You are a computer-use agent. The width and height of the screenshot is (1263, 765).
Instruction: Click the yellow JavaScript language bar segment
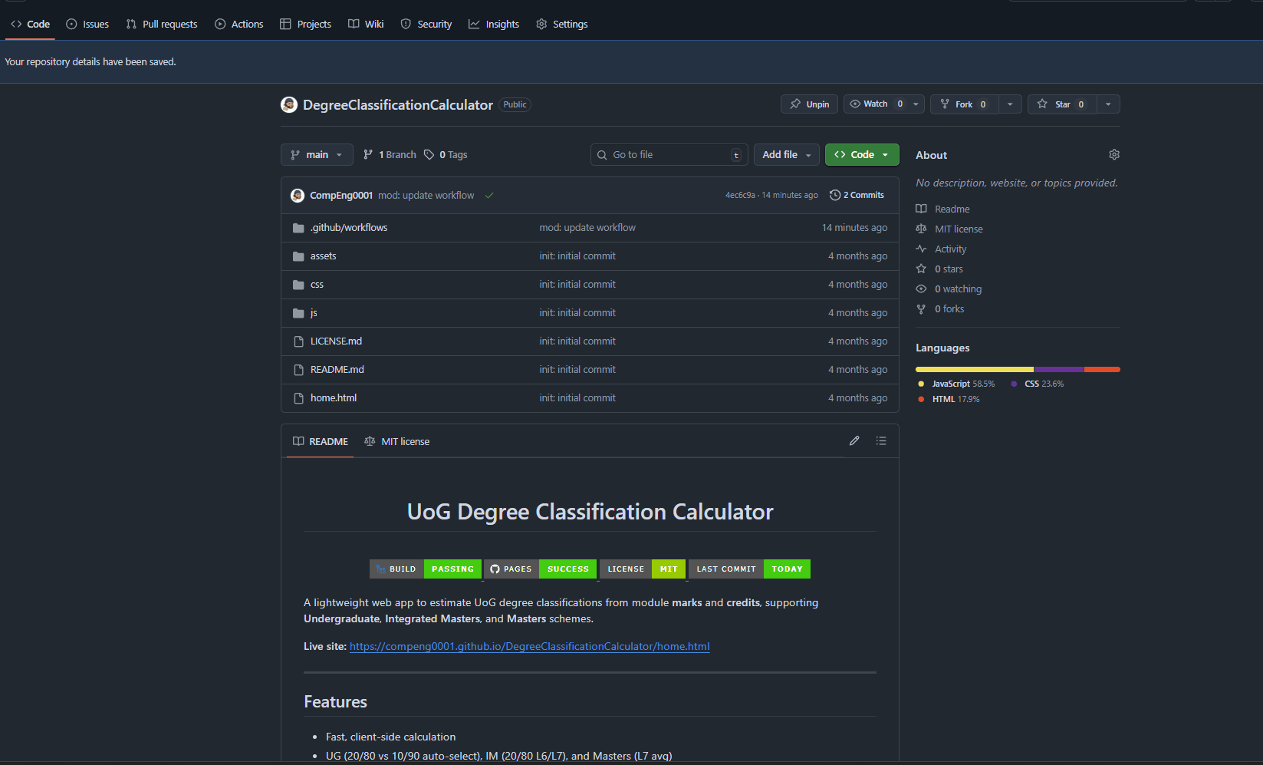tap(974, 370)
